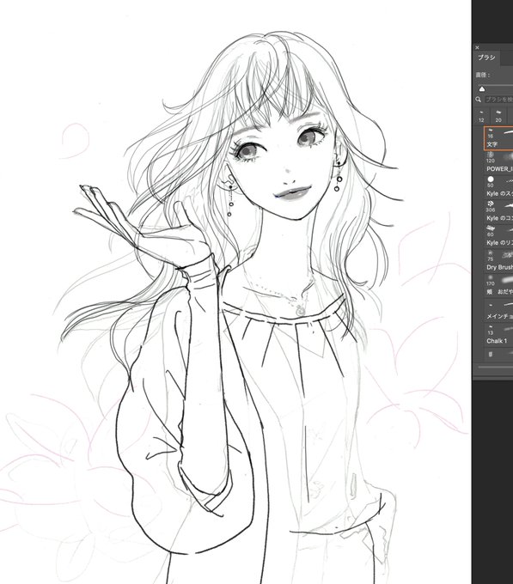Choose the Kyle brush preset size 60
The width and height of the screenshot is (513, 584).
(x=498, y=236)
